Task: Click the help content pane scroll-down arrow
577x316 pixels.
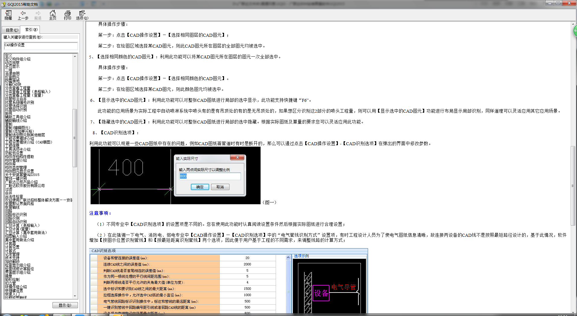Action: click(x=573, y=313)
